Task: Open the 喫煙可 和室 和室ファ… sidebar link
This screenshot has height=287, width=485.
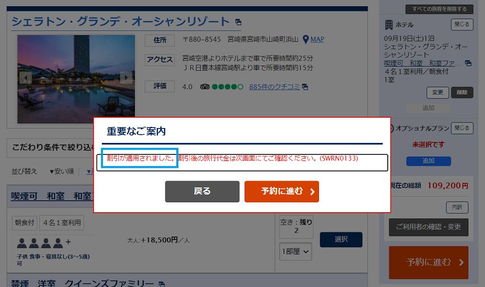Action: [x=422, y=63]
